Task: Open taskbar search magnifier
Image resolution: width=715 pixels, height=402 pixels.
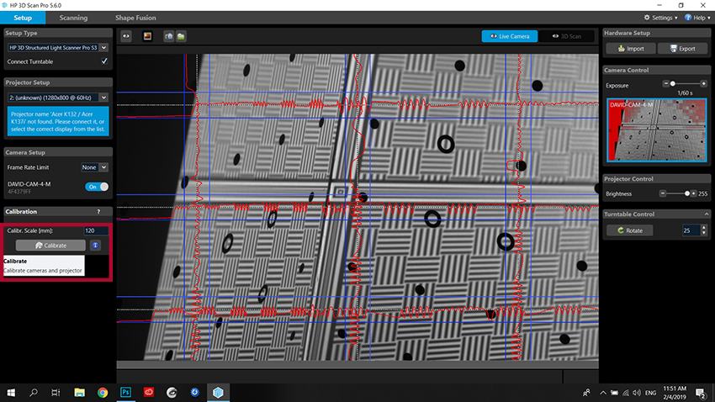Action: [34, 393]
